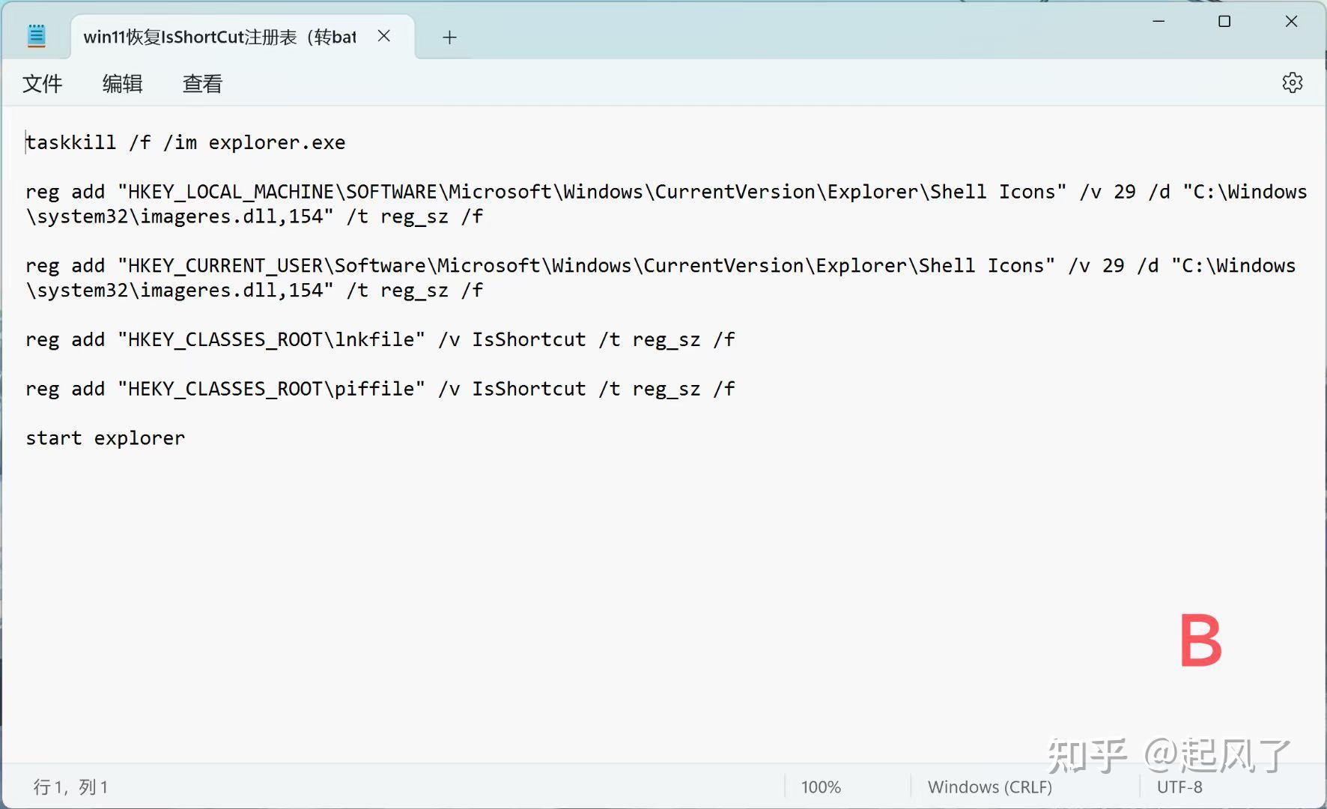
Task: Minimize the Notepad window
Action: 1159,21
